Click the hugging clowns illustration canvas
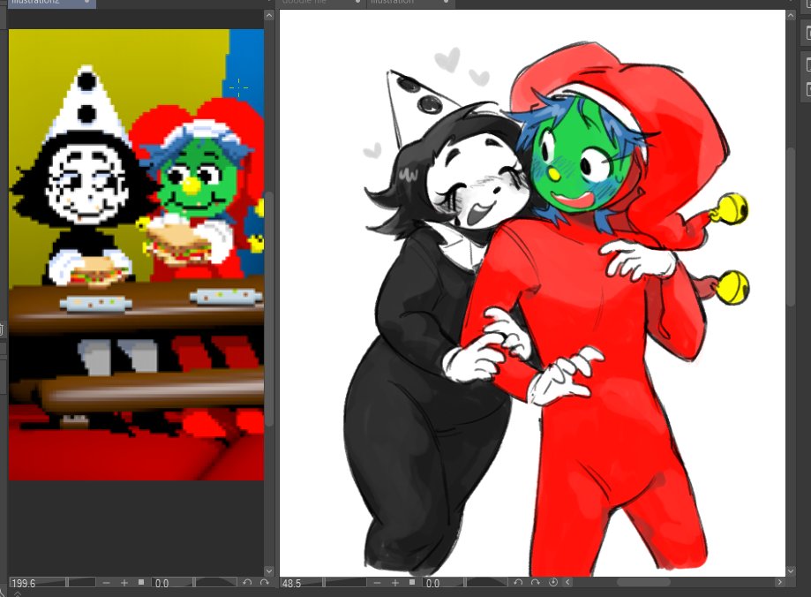Viewport: 811px width, 597px height. point(532,292)
